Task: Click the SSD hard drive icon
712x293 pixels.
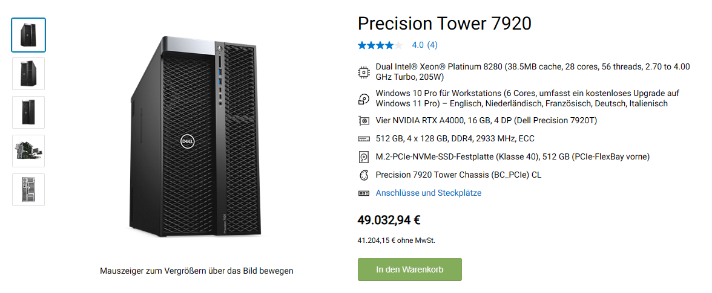Action: 363,157
